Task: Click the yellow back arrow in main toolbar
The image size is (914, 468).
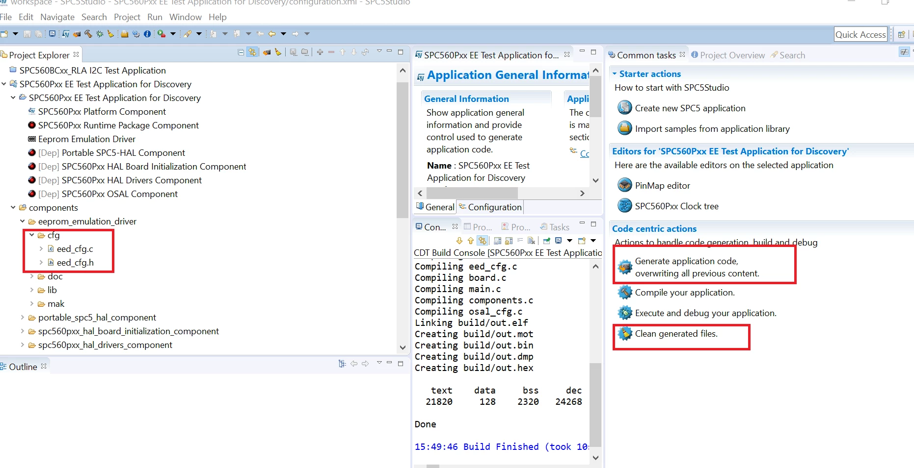Action: pos(272,34)
